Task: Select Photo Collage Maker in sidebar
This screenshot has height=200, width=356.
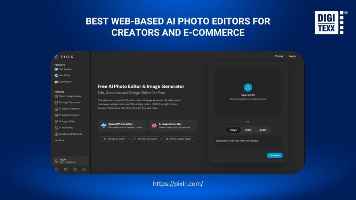Action: pos(68,97)
